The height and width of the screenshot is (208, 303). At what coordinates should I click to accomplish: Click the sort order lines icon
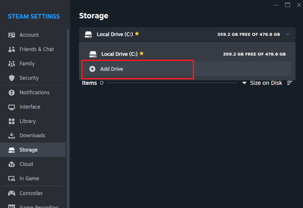pos(289,83)
